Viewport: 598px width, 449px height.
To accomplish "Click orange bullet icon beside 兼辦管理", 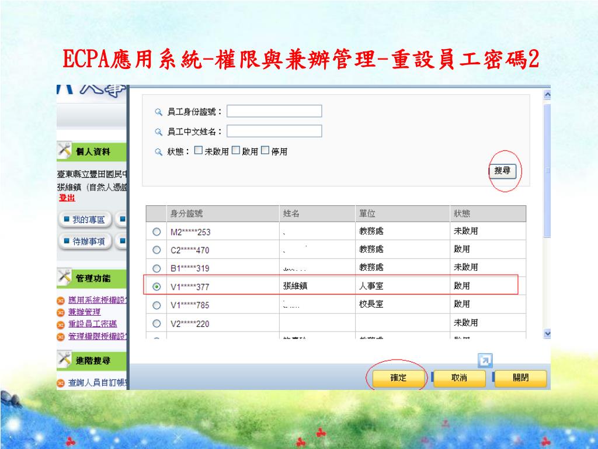I will pos(61,312).
